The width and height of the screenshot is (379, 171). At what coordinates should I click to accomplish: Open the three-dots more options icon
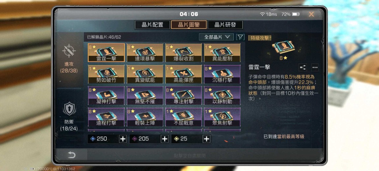315,67
